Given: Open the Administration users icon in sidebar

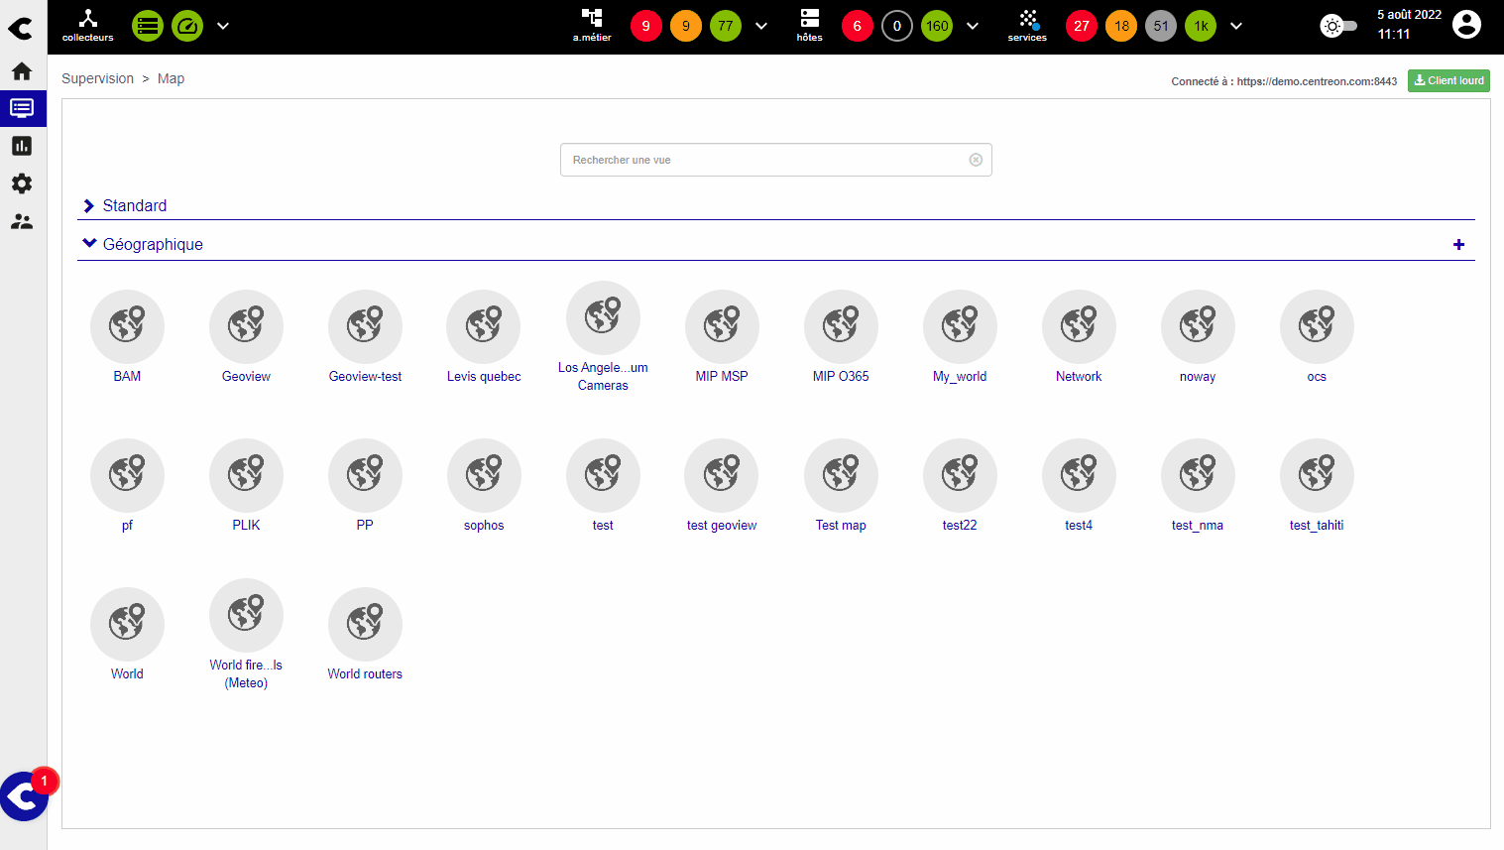Looking at the screenshot, I should coord(22,221).
